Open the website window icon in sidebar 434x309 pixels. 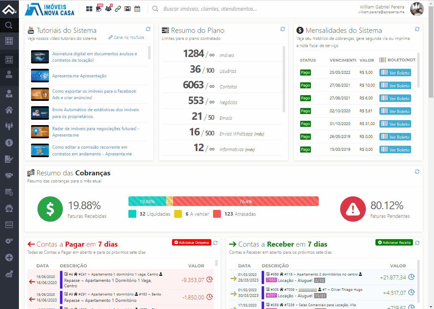[x=9, y=225]
